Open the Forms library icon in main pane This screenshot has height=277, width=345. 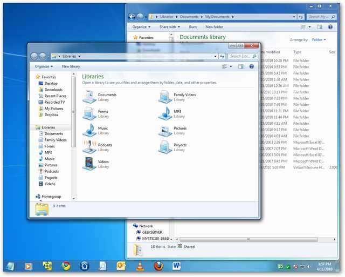[x=89, y=114]
